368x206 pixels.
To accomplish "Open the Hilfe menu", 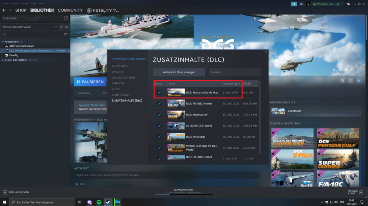I will pos(41,4).
